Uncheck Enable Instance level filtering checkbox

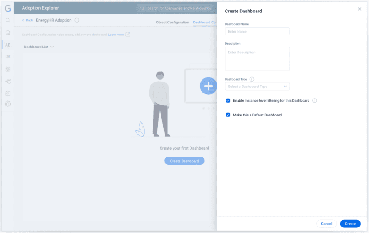(x=228, y=100)
